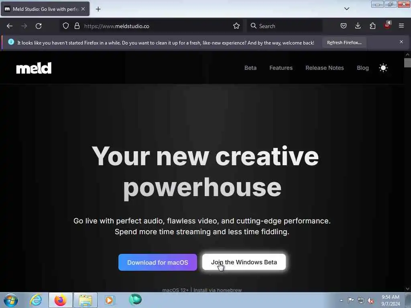Open the extensions puzzle icon
Viewport: 411px width, 308px height.
(372, 26)
